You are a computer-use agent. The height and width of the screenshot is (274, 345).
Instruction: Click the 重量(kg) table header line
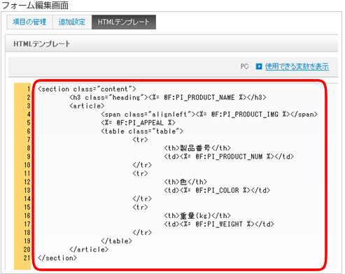[x=197, y=215]
